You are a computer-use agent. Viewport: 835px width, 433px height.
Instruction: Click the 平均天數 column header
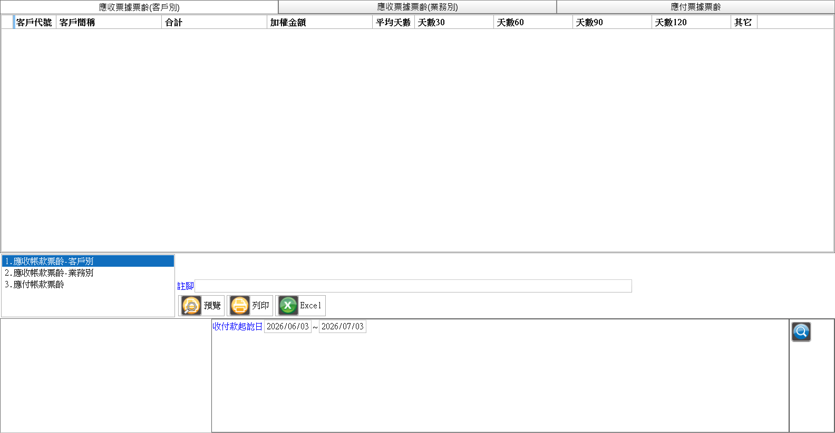tap(394, 22)
